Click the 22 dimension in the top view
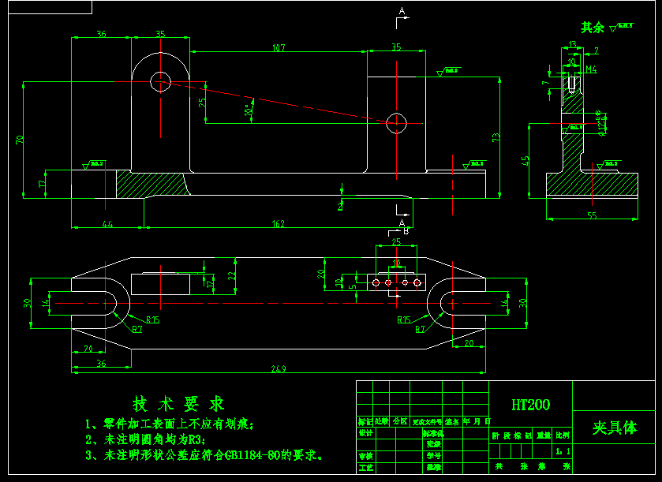662x482 pixels. tap(232, 275)
